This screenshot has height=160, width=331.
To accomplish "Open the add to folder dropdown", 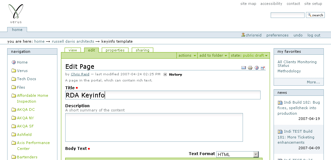I will coord(213,55).
